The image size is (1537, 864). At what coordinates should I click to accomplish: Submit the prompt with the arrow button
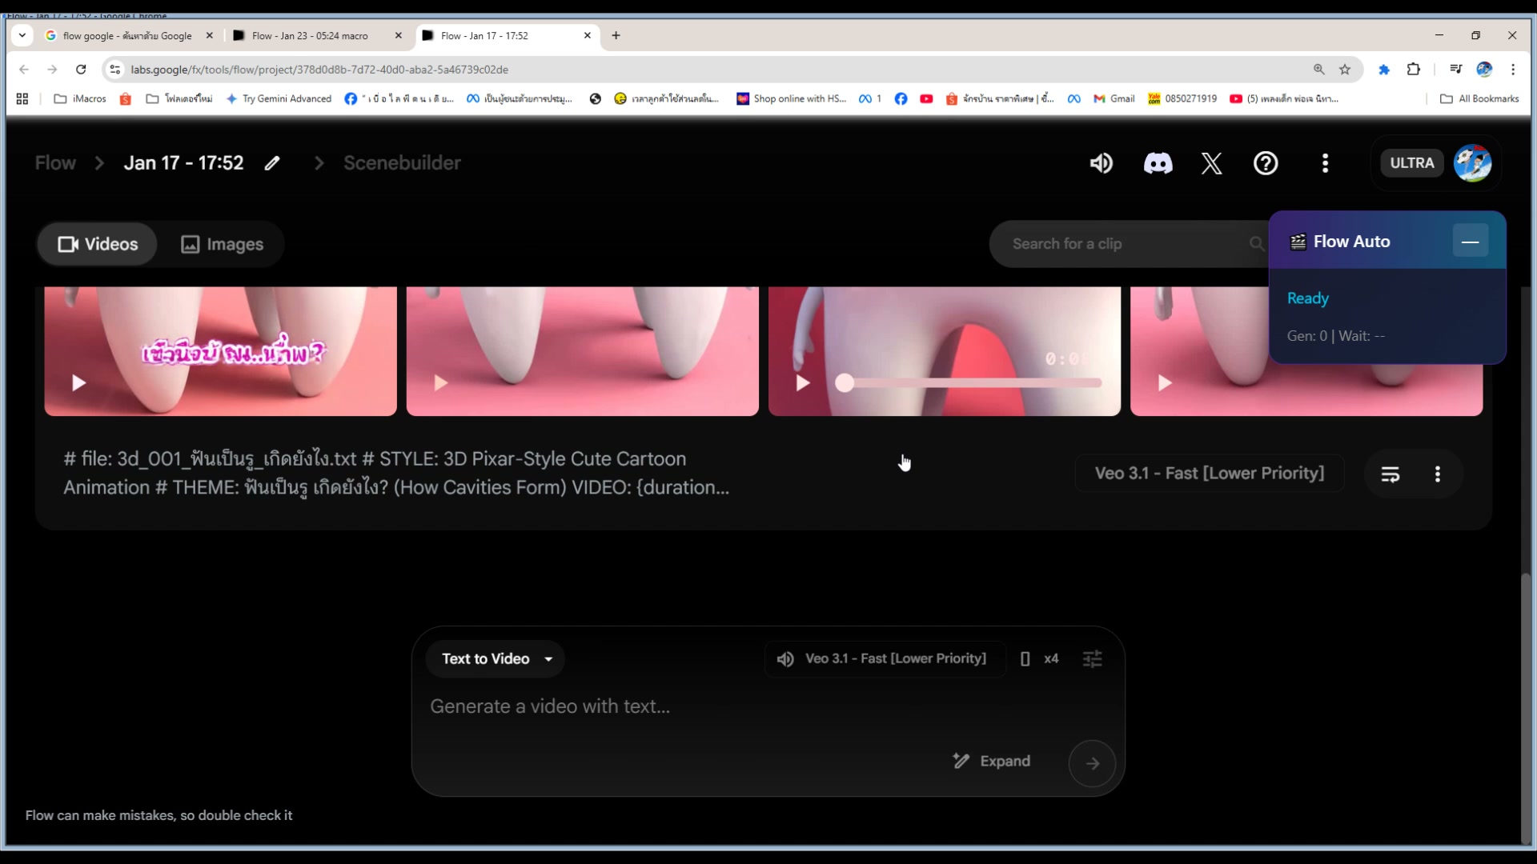click(x=1092, y=763)
